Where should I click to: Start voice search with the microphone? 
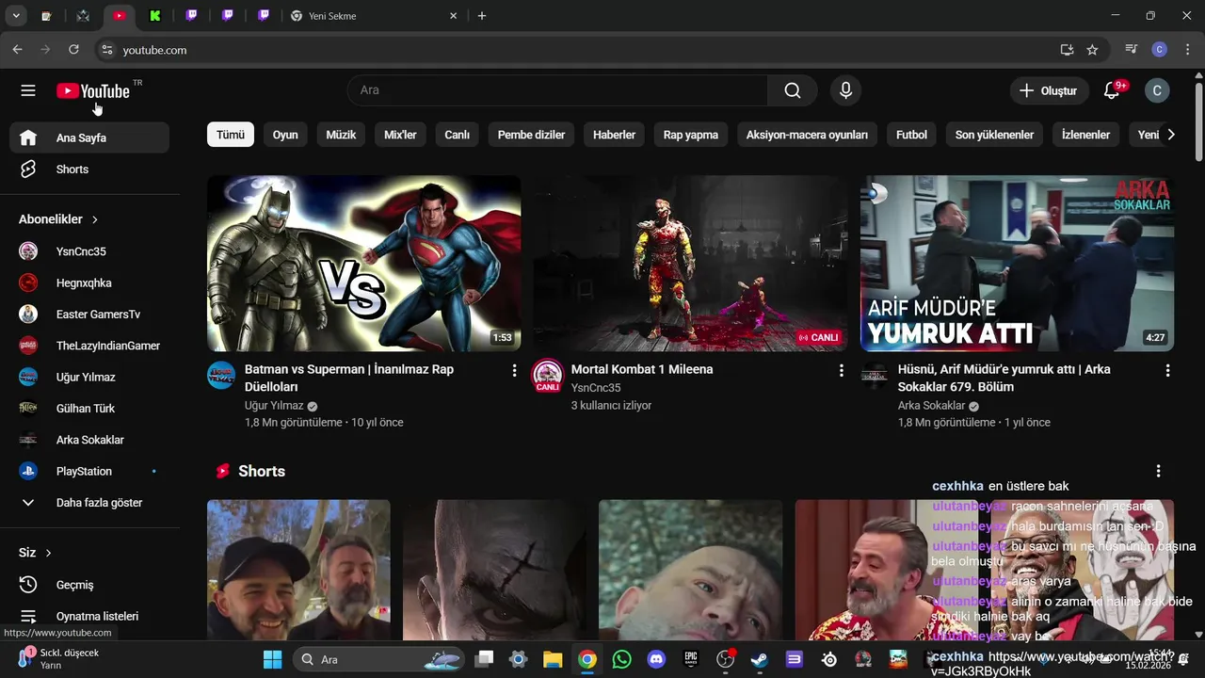[x=845, y=90]
